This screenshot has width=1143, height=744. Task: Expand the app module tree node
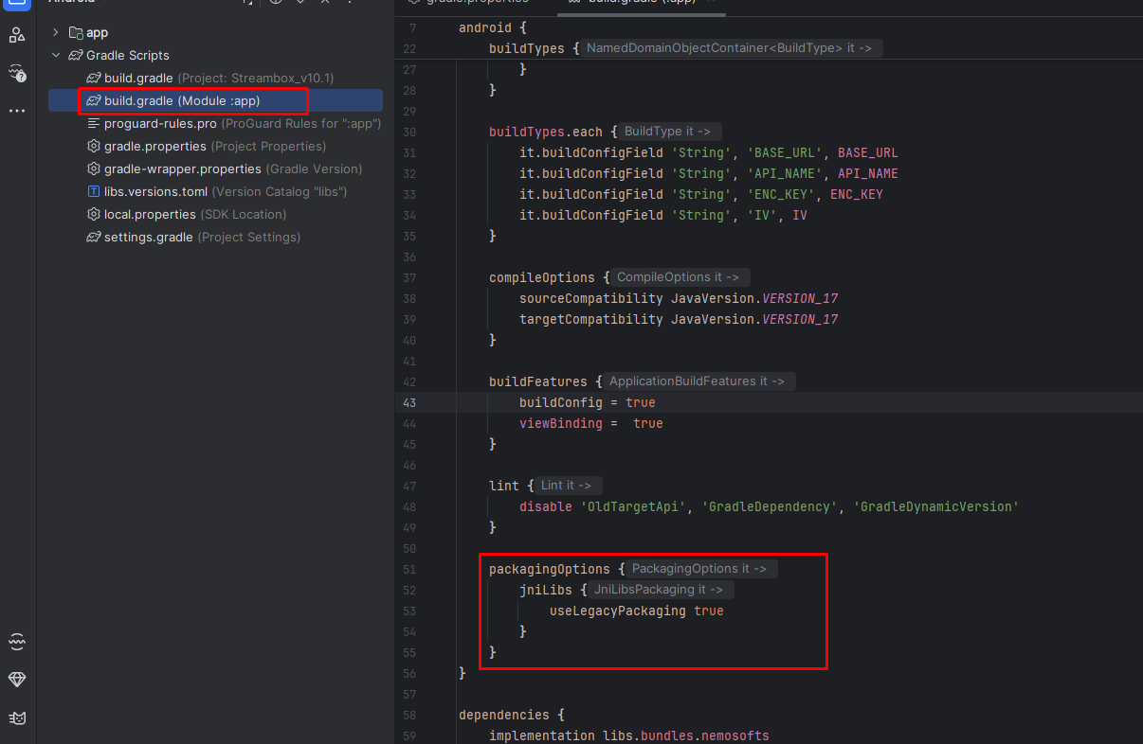pyautogui.click(x=56, y=32)
